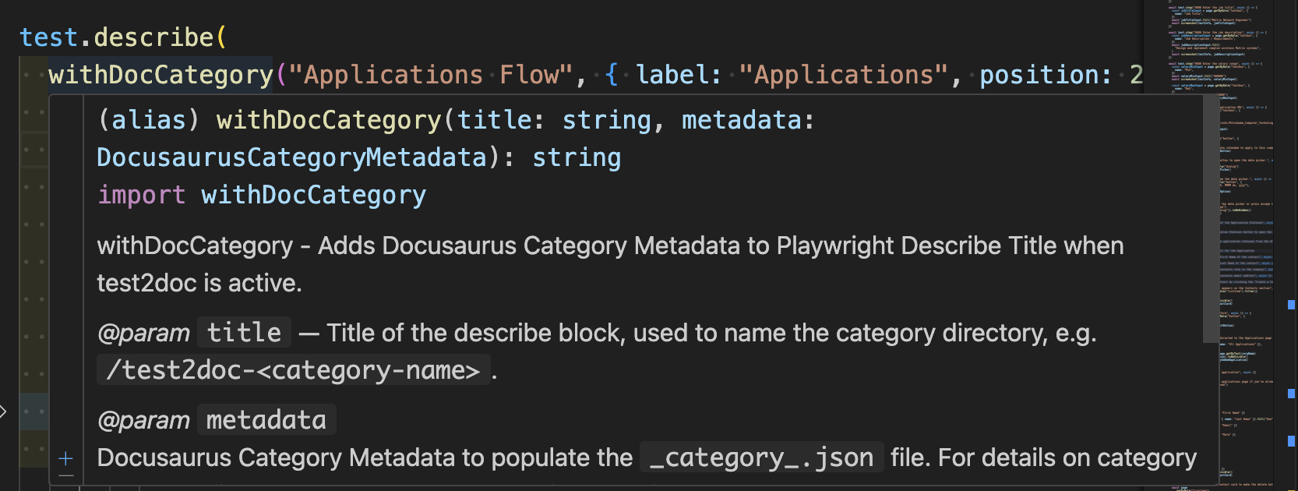Click the lowest blue marker near the minimap
Screen dimensions: 1298x491
pyautogui.click(x=1291, y=440)
